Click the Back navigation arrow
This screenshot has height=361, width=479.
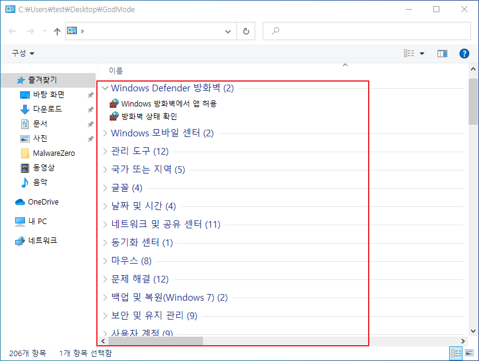(12, 31)
